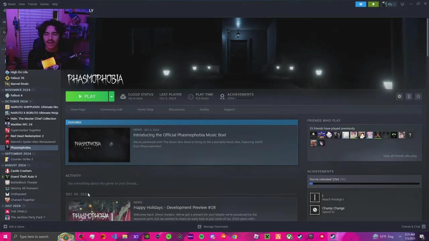Select Counter-Strike 2 in library
The height and width of the screenshot is (241, 429).
click(x=22, y=159)
